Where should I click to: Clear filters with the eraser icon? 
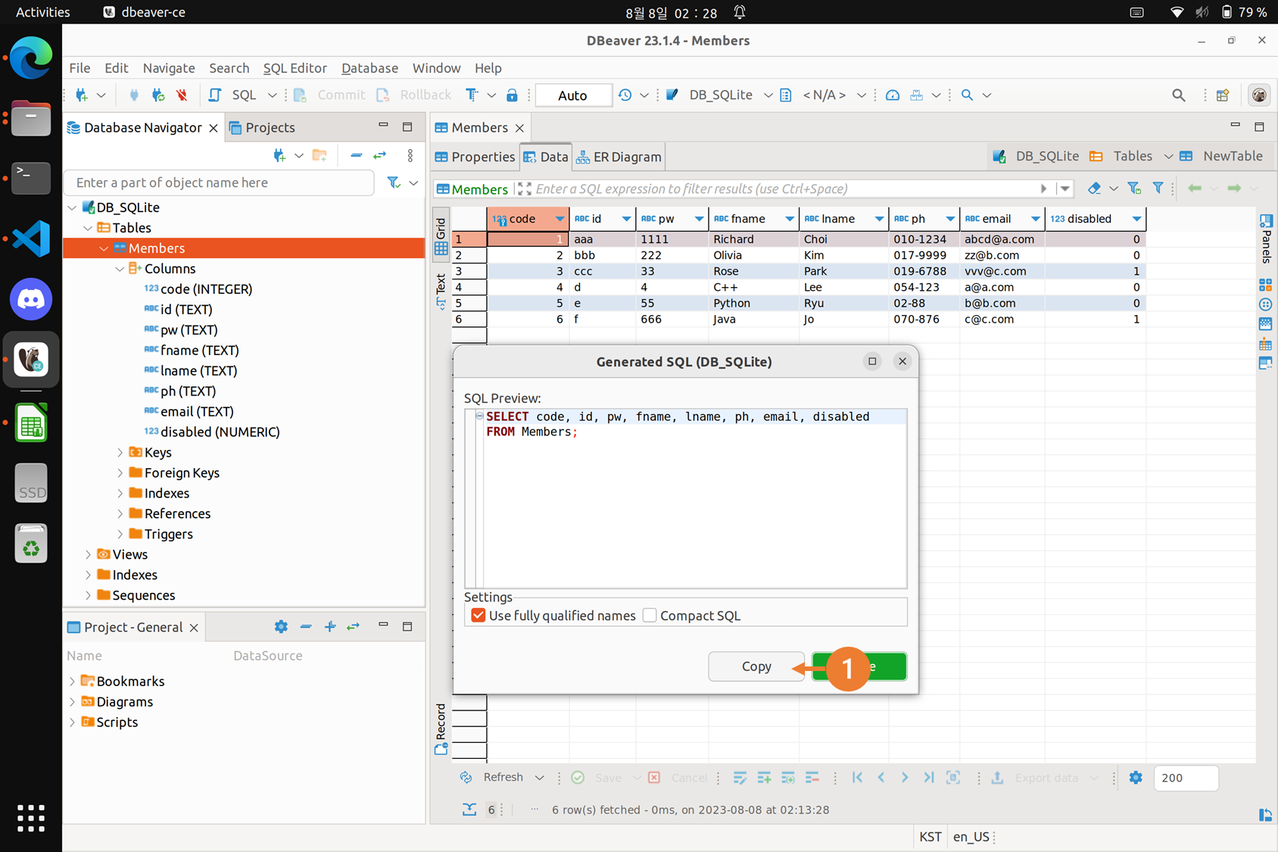click(1094, 189)
